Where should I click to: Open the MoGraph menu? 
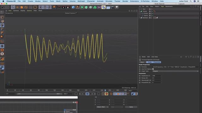pyautogui.click(x=81, y=1)
